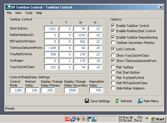Click Reposition Delay field 750
Screen dimensions: 167x123
(96, 90)
